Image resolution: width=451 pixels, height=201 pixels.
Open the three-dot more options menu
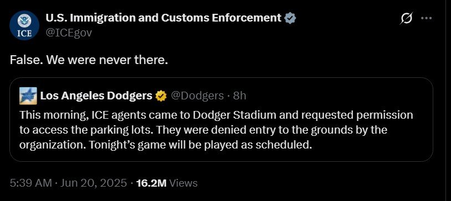[426, 18]
